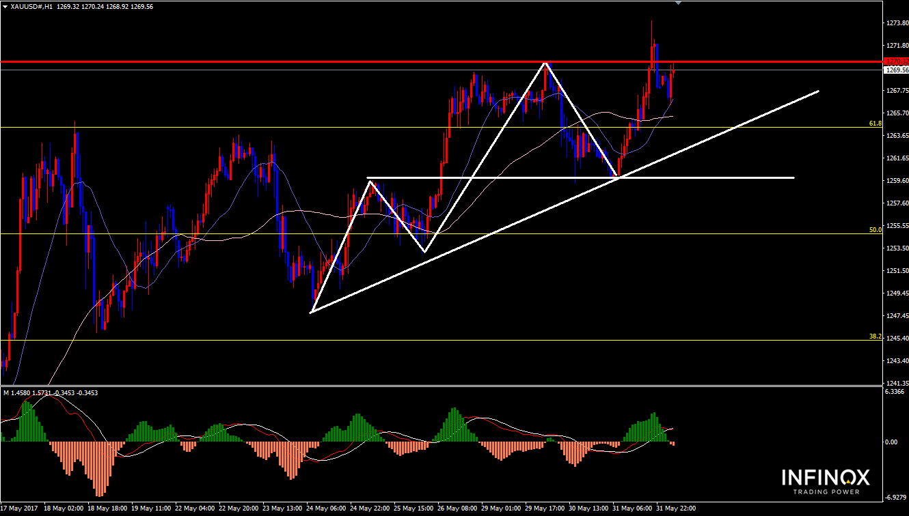Click the 22 May 20:00 time label

240,509
